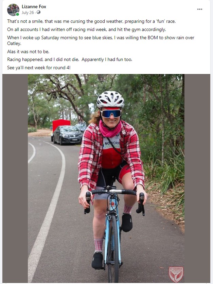Click the pink neck scarf in photo

pos(110,130)
